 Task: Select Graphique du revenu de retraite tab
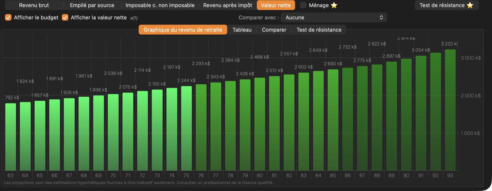tap(183, 30)
